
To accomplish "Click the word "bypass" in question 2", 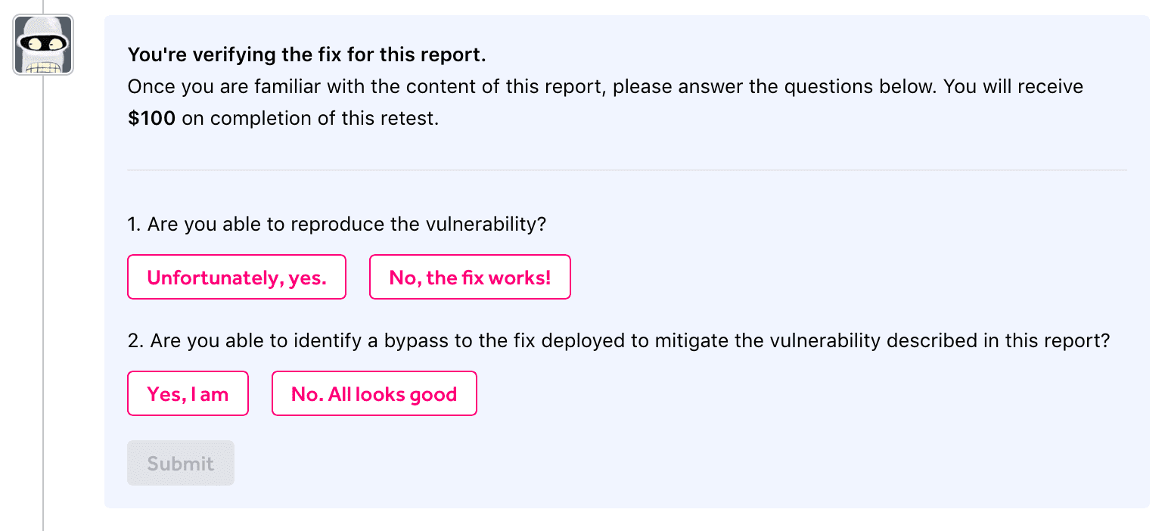I will pos(415,341).
